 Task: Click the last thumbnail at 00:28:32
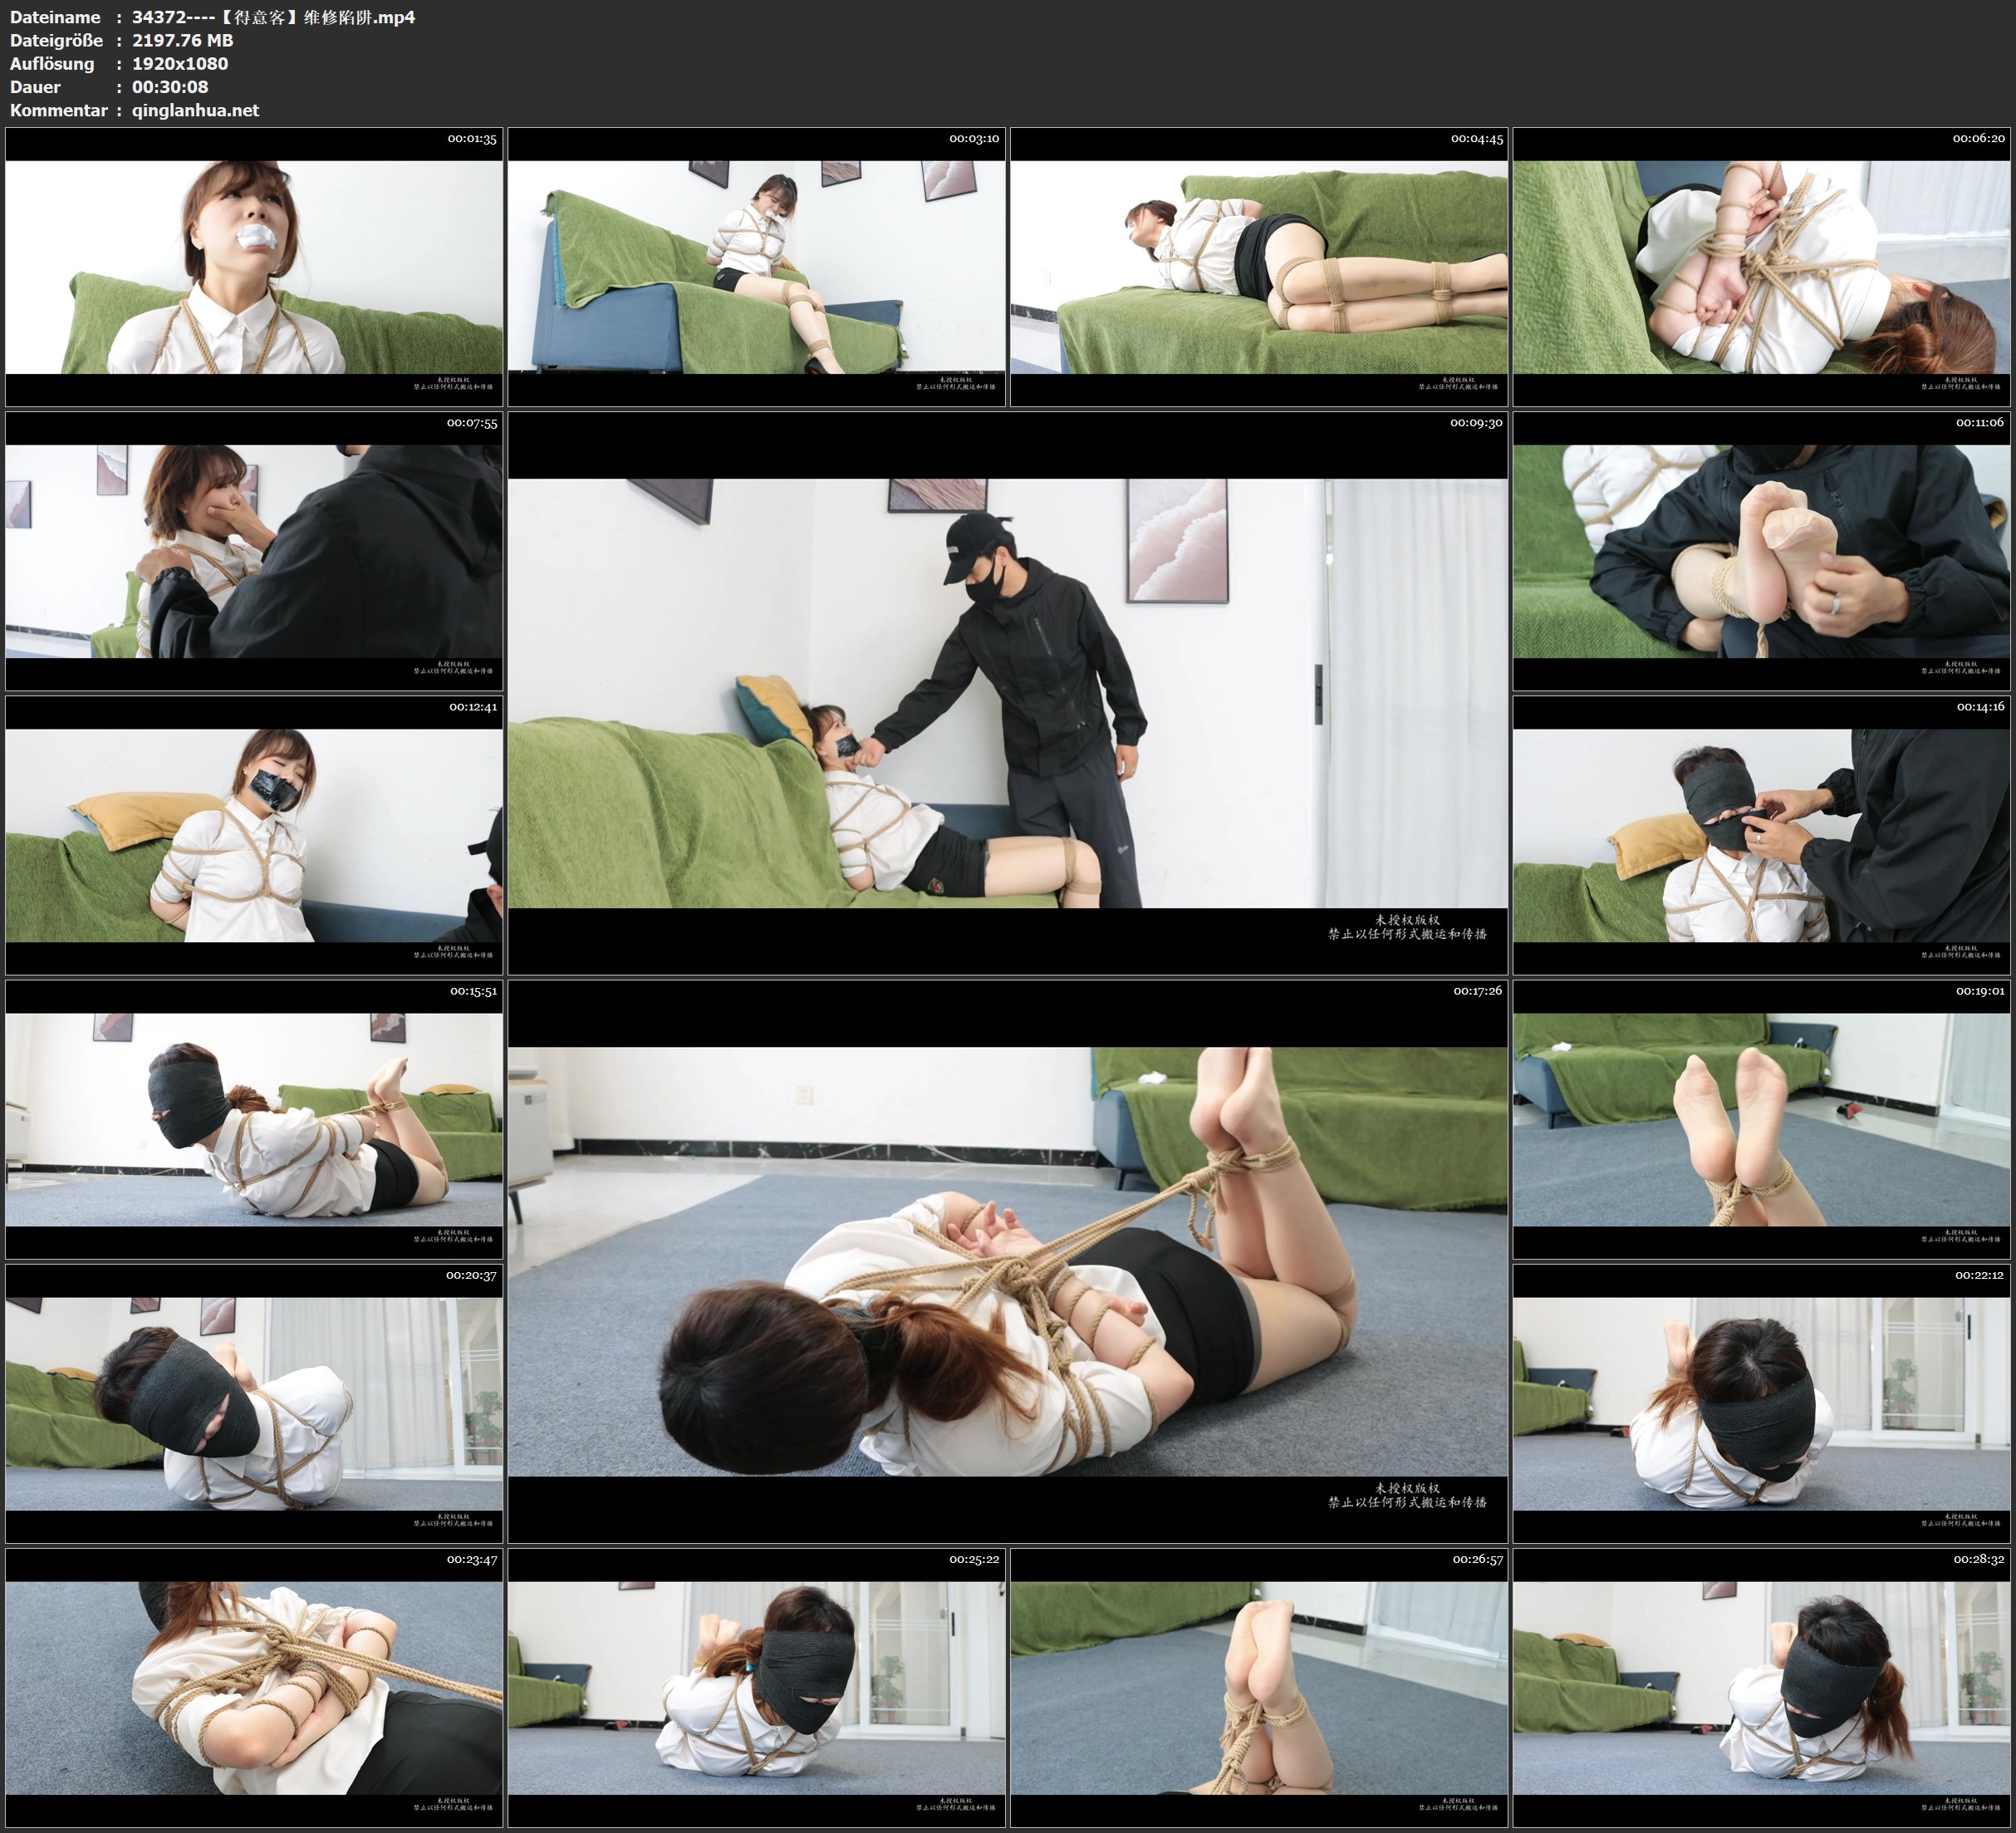tap(1761, 1688)
